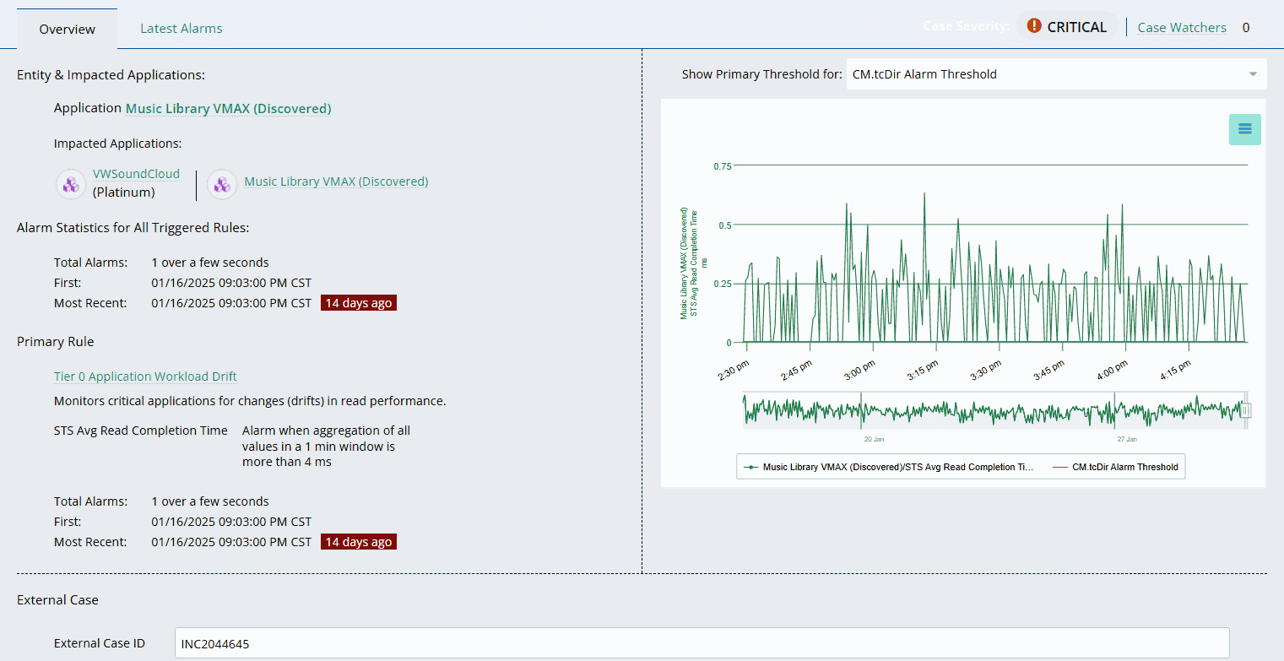Click the CRITICAL case severity badge

click(x=1067, y=27)
